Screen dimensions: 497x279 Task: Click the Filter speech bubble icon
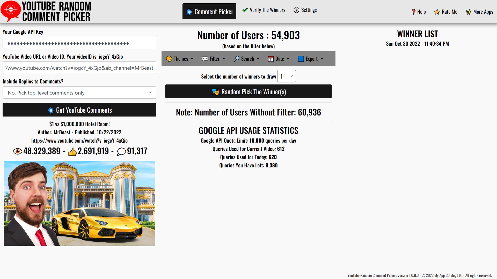205,59
